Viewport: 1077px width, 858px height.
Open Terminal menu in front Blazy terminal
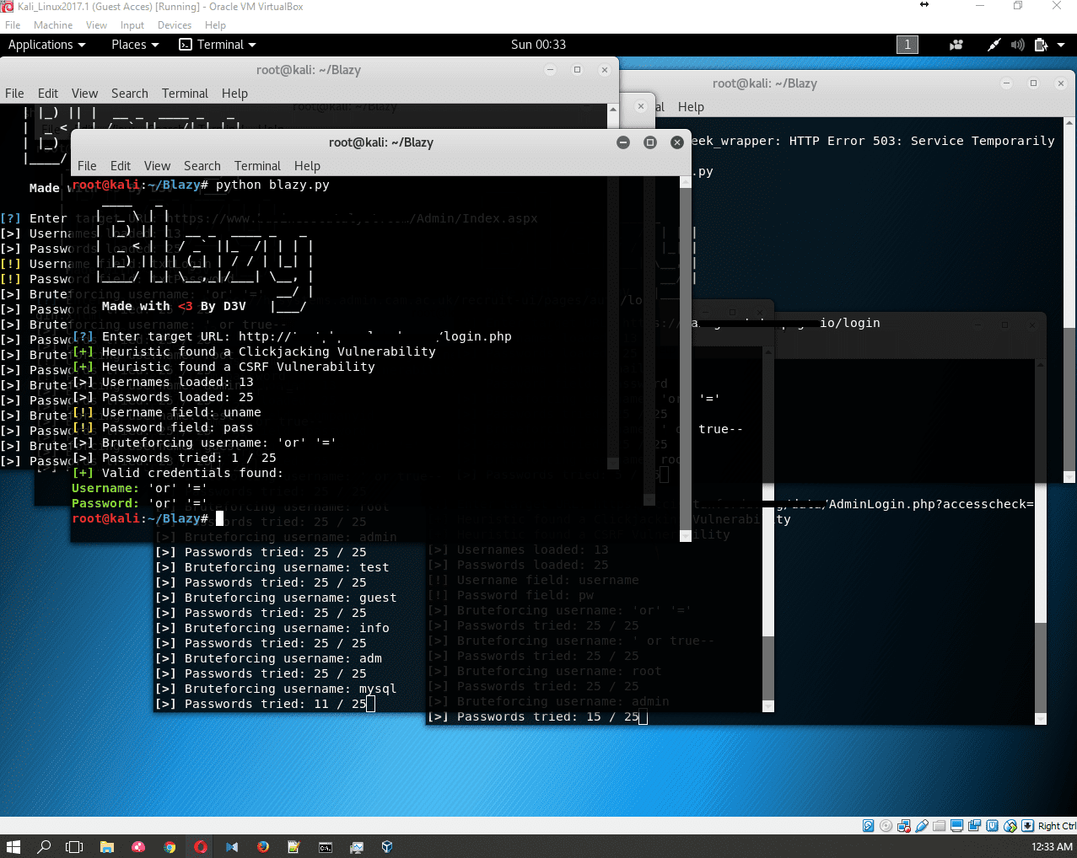click(x=257, y=166)
